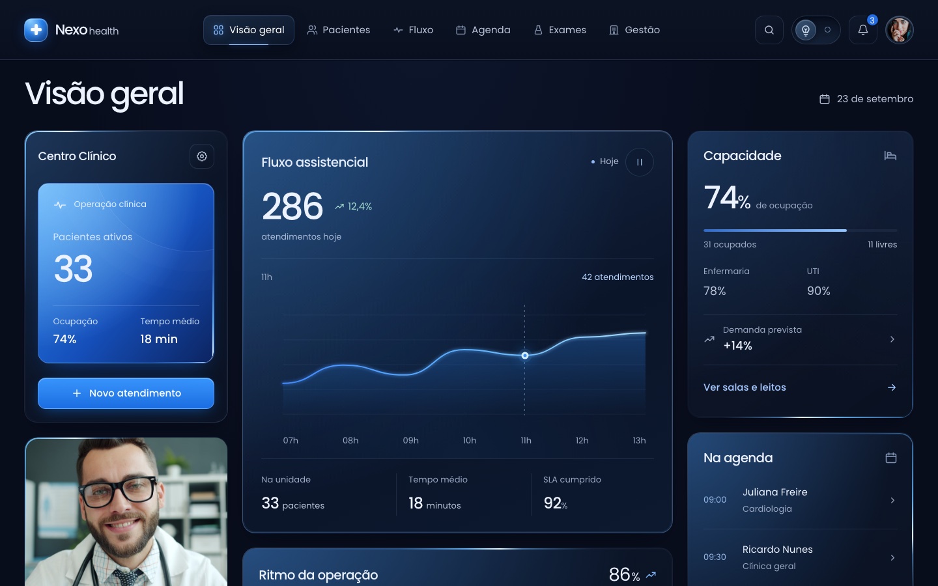Click the bed icon in Capacidade card

click(x=890, y=156)
